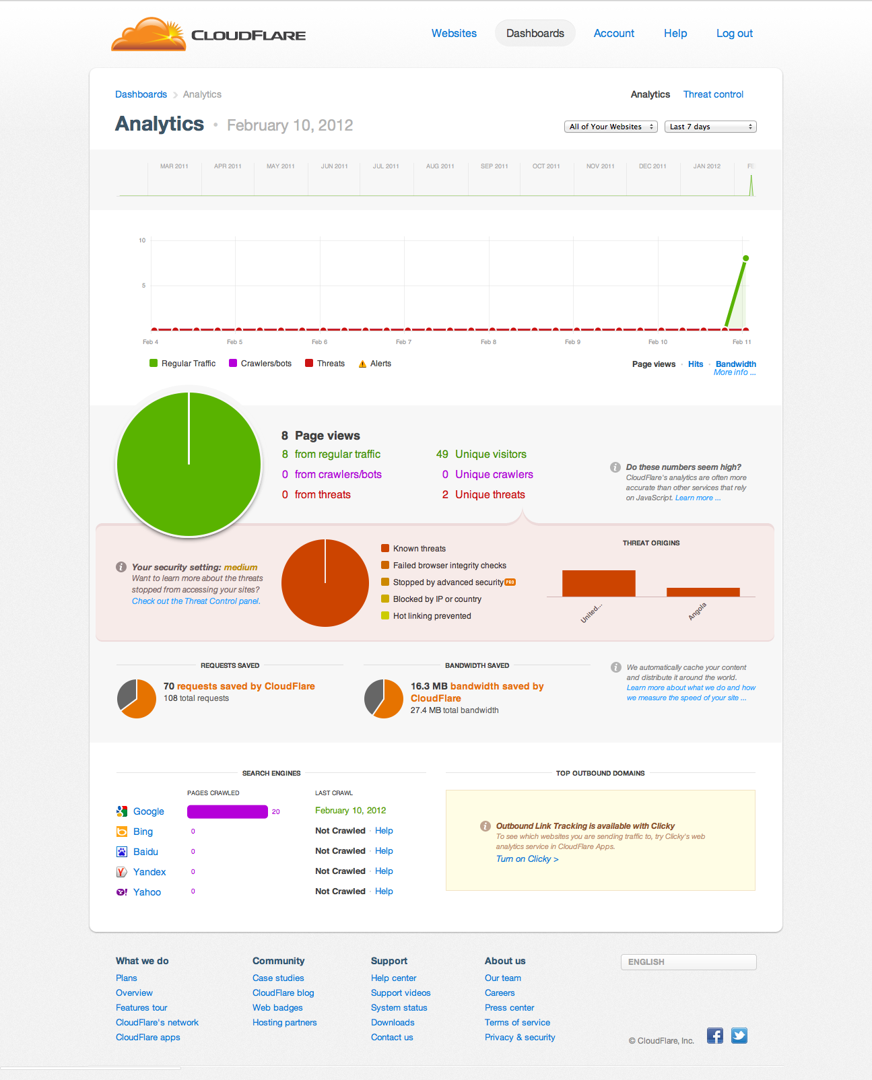Click 'Known threats' legend swatch
Image resolution: width=872 pixels, height=1080 pixels.
(385, 548)
